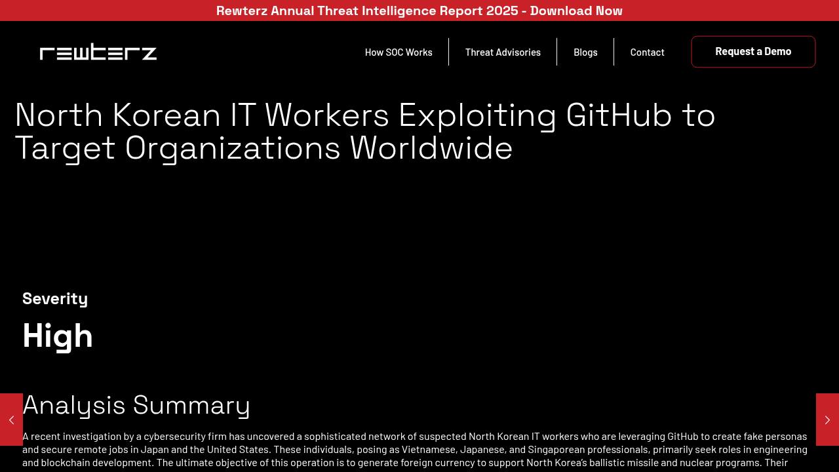Open the Blogs menu item
839x472 pixels.
(585, 52)
